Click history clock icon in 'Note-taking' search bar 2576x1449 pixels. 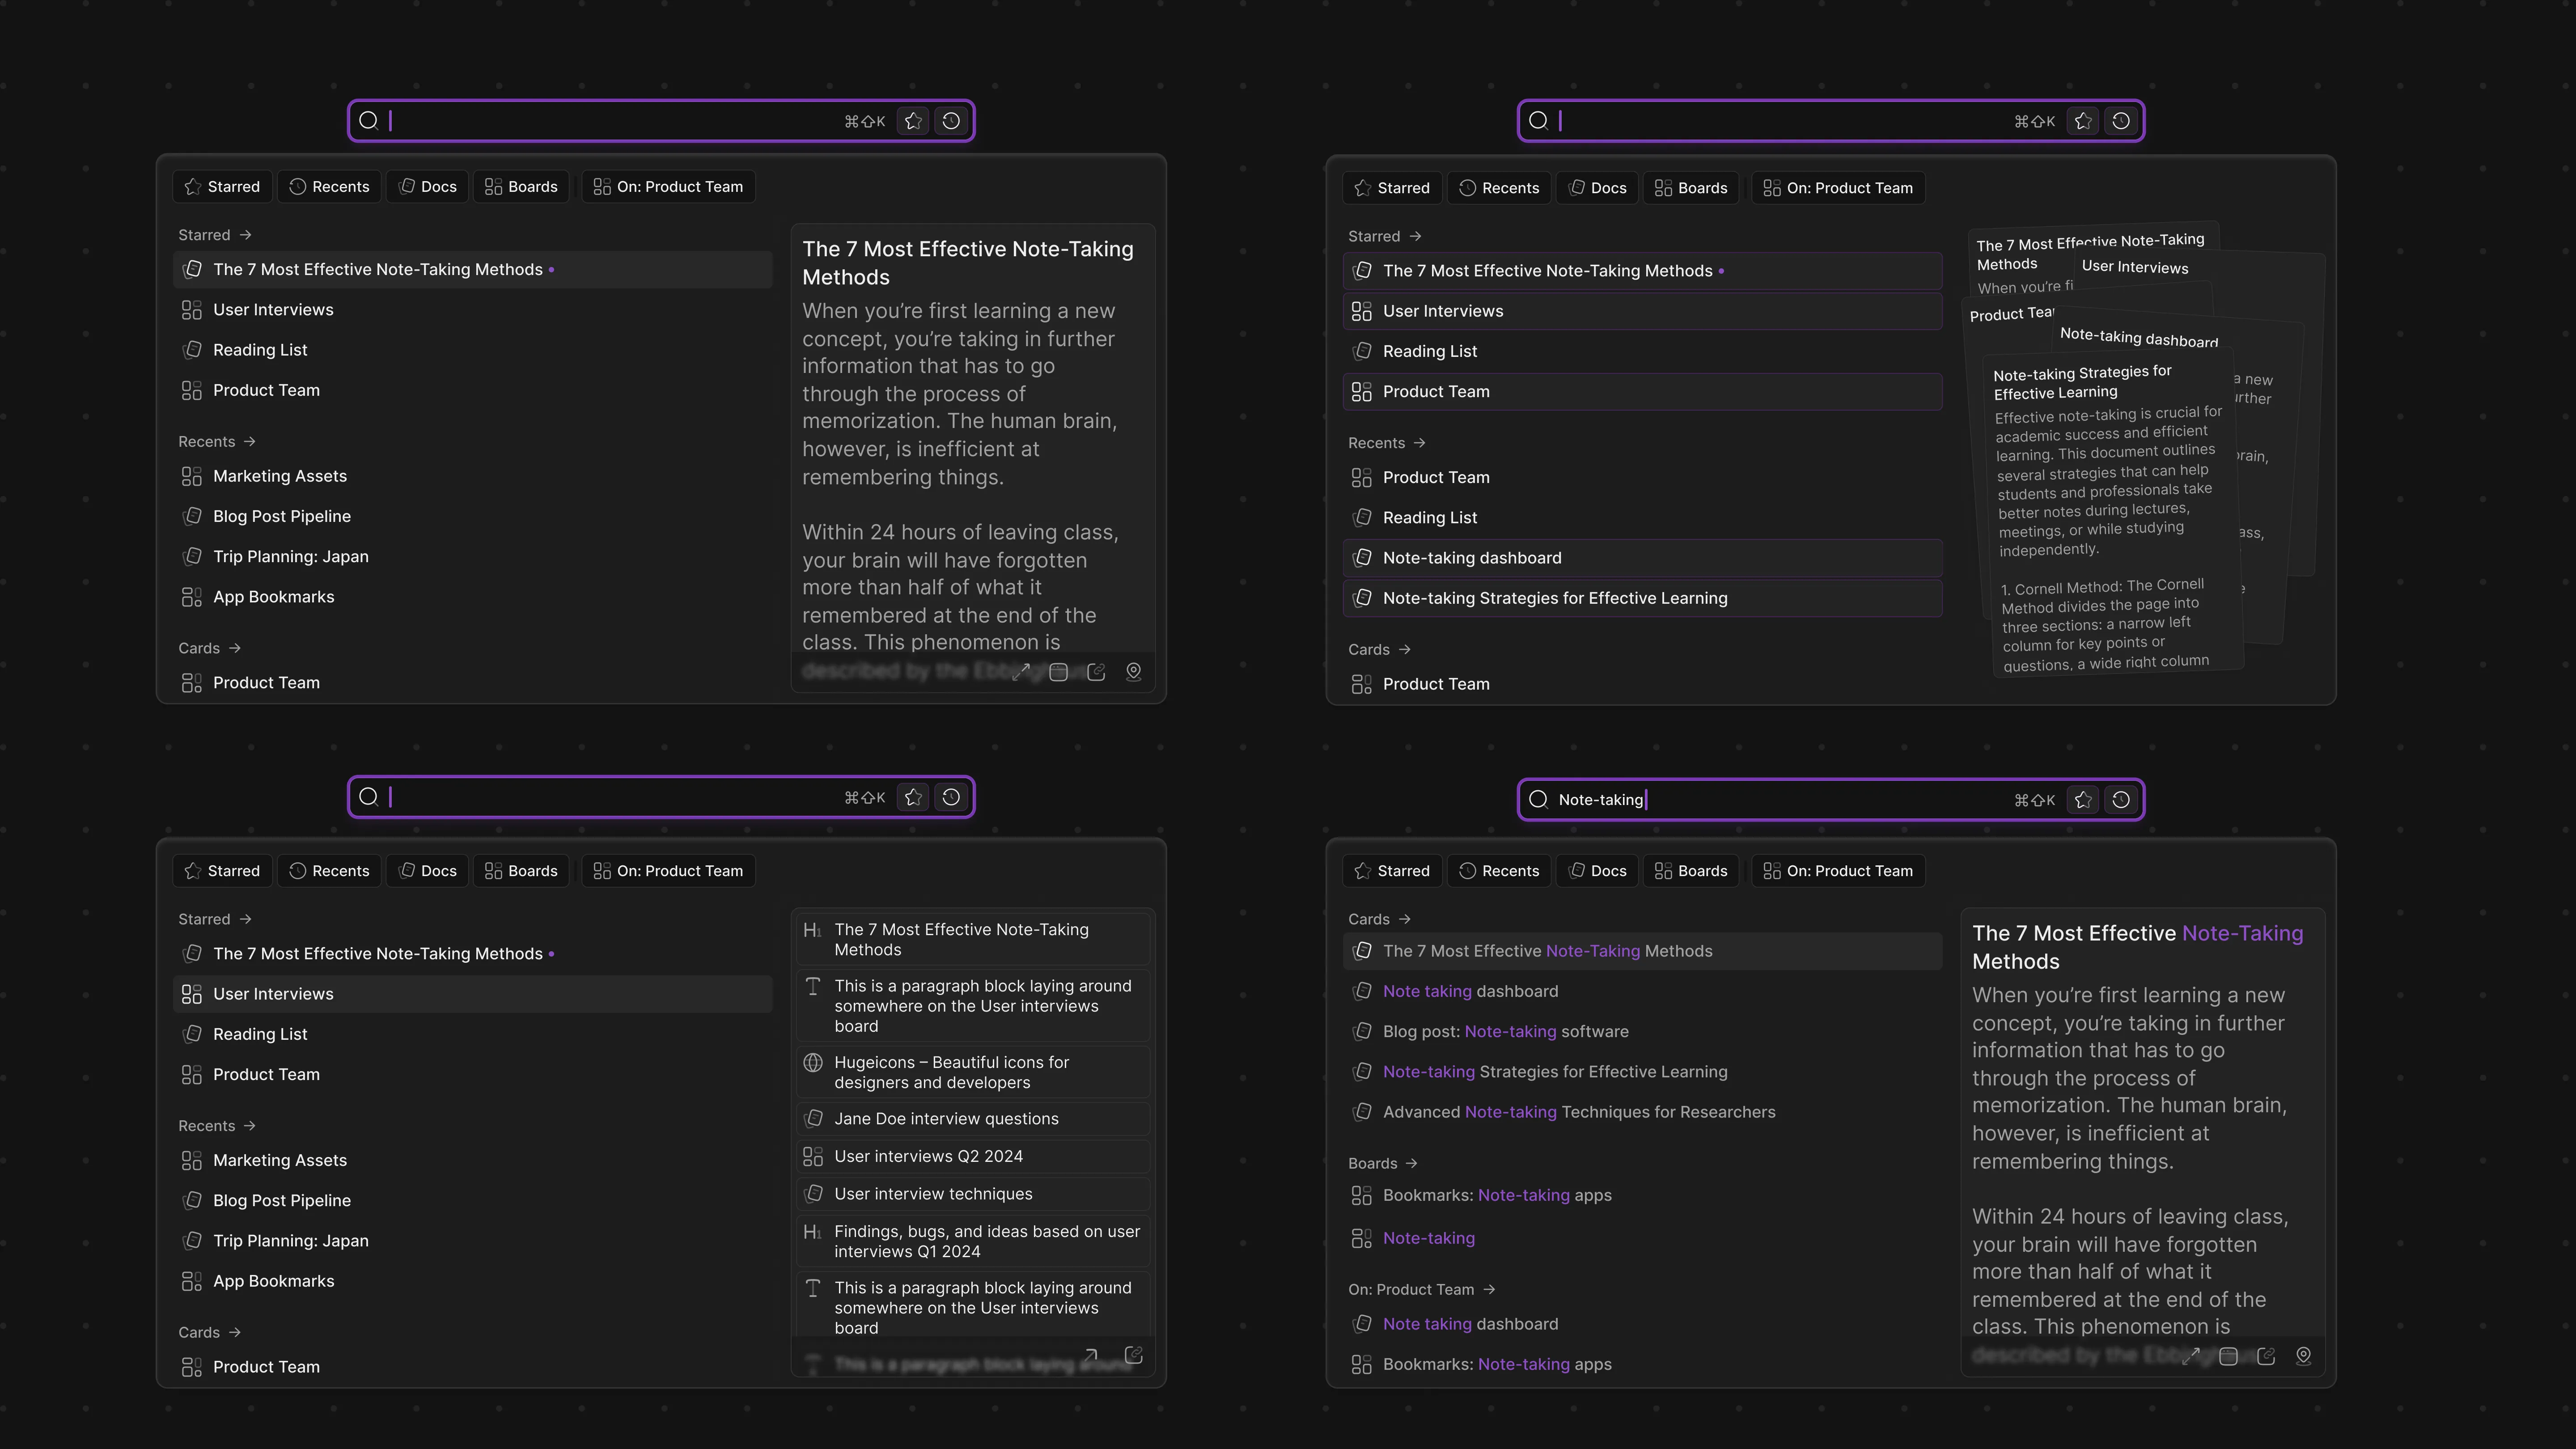point(2121,799)
